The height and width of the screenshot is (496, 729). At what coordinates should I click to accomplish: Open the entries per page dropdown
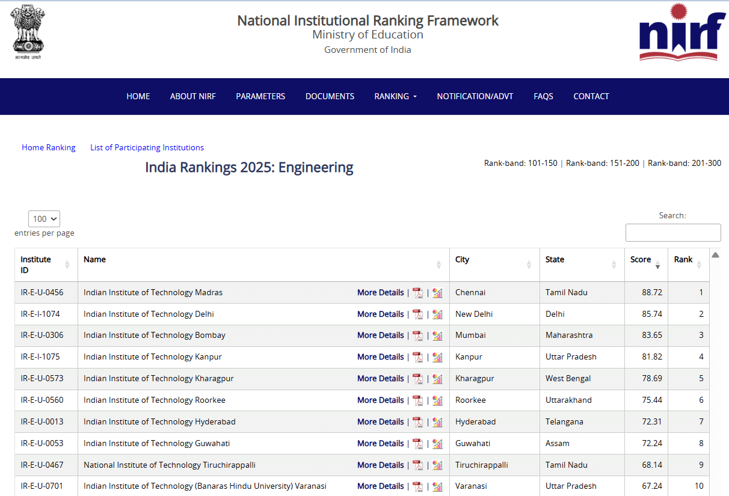coord(44,219)
